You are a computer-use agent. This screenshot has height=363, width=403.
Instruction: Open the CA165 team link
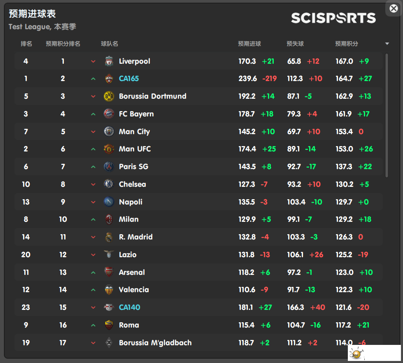(x=129, y=79)
